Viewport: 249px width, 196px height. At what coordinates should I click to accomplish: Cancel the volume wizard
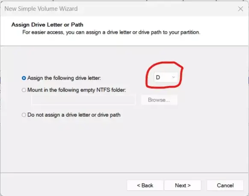coord(225,185)
